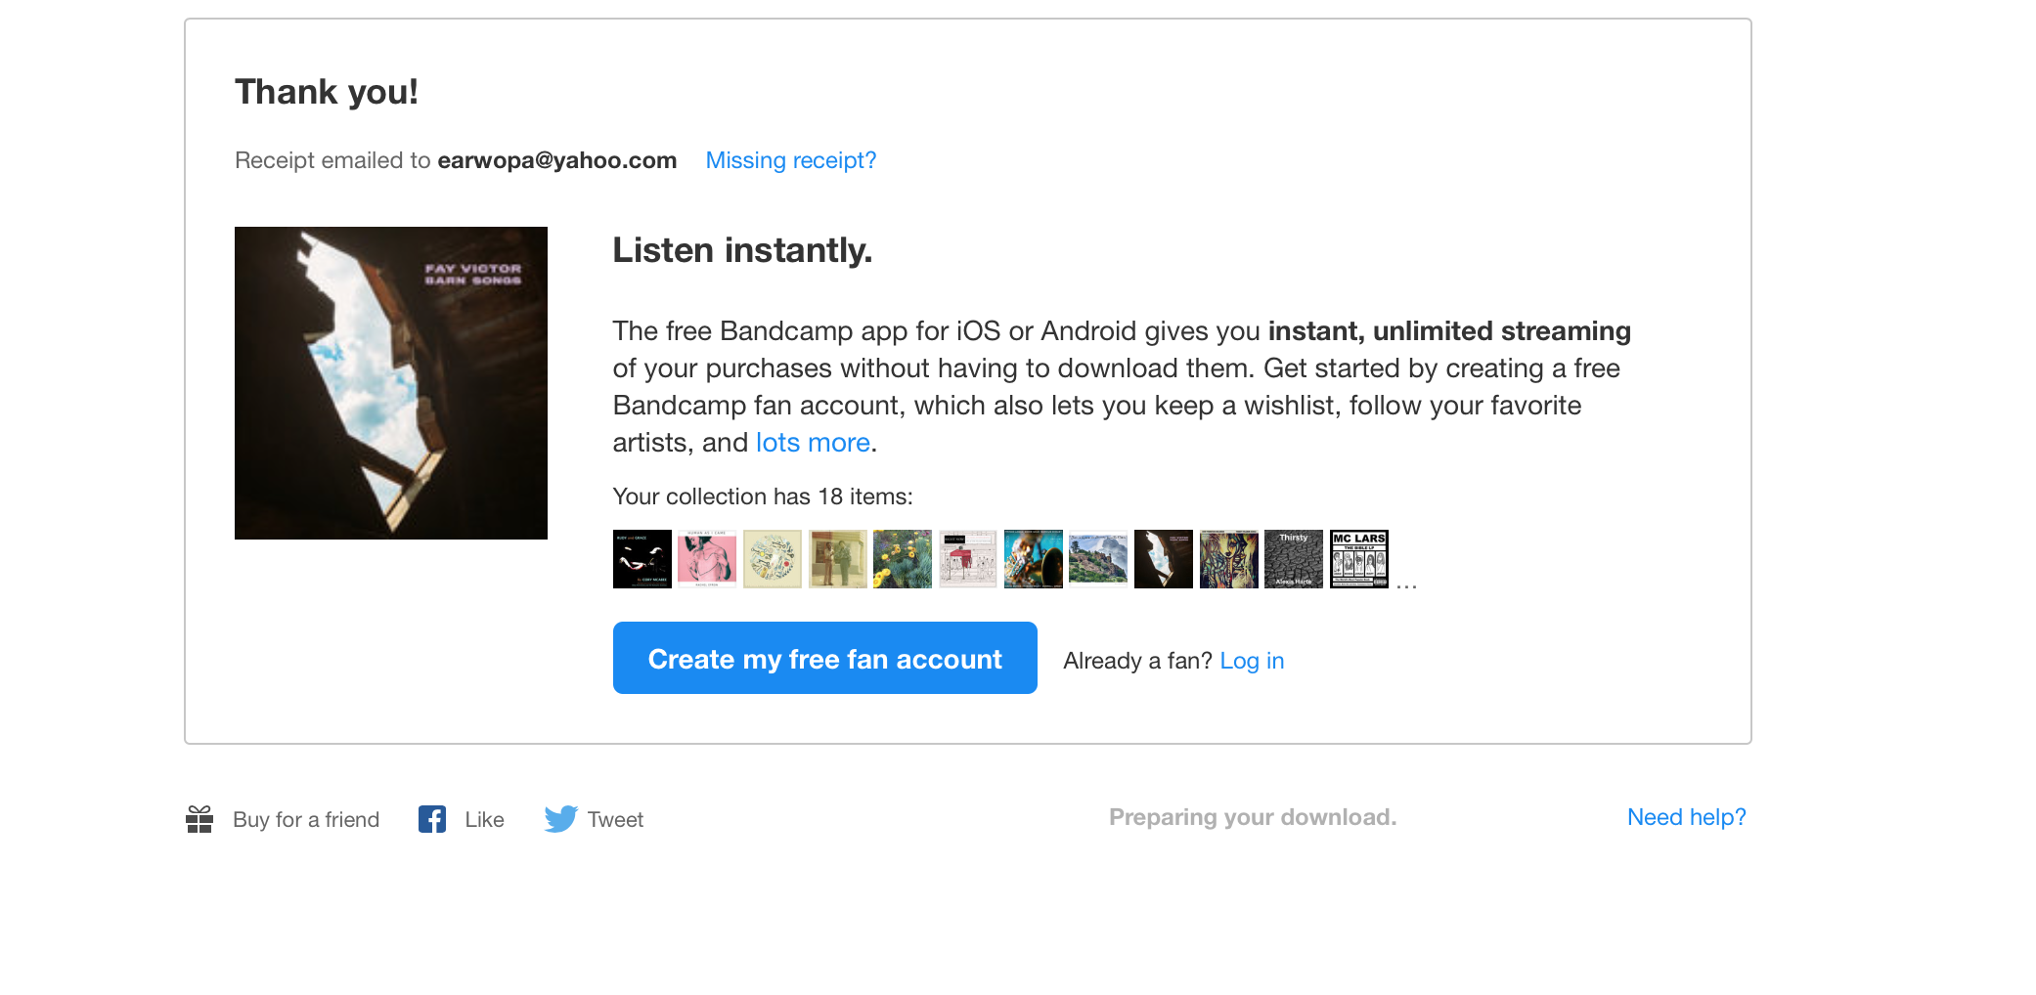Open the Need help? link
The image size is (2036, 995).
[x=1686, y=817]
